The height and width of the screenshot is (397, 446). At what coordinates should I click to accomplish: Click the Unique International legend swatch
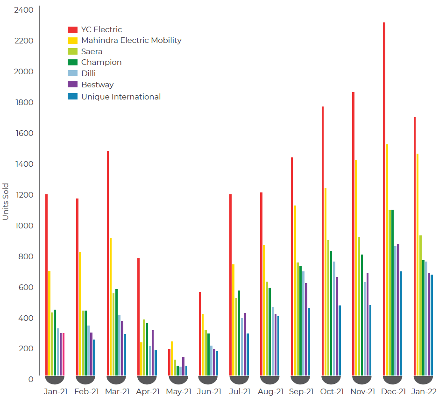[72, 97]
